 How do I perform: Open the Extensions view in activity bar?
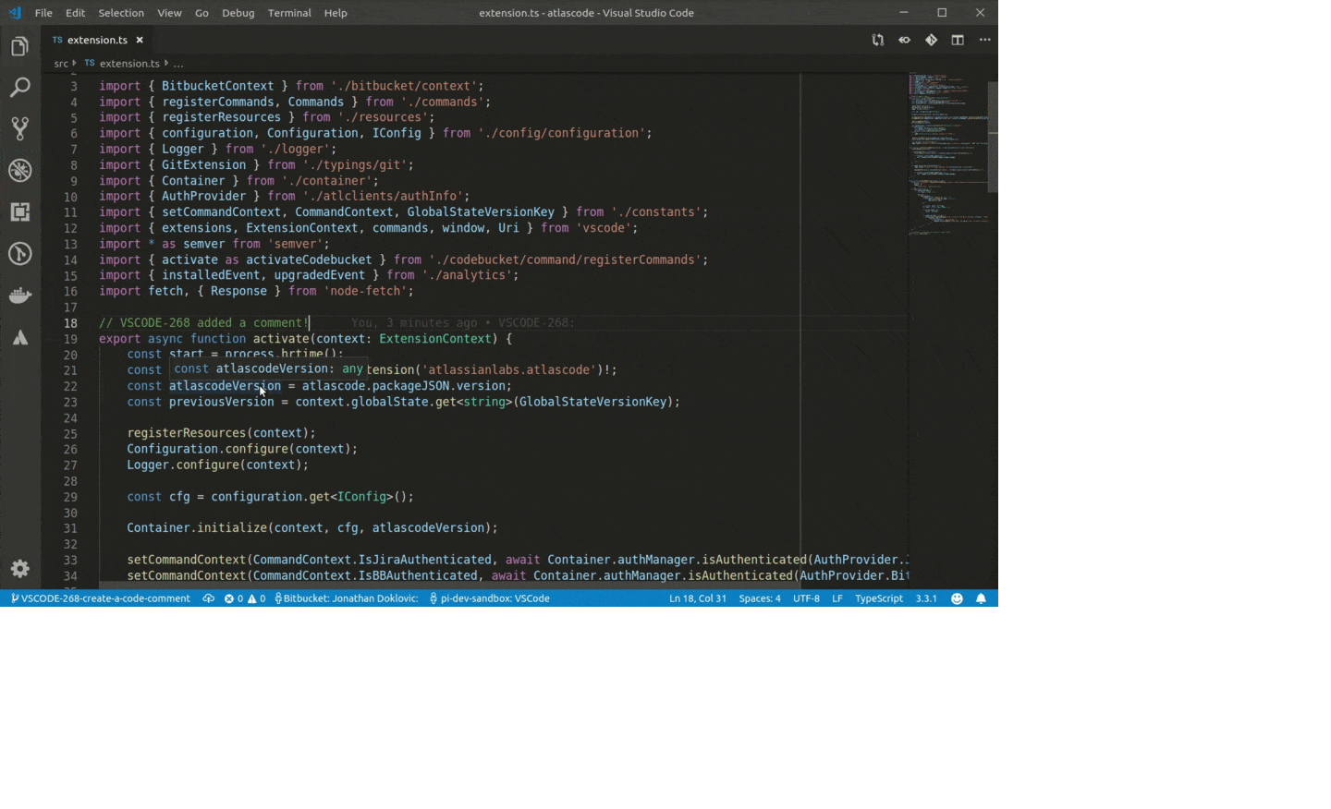tap(20, 211)
